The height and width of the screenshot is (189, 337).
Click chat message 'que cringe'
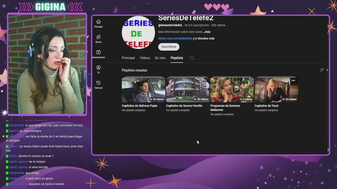coord(32,173)
